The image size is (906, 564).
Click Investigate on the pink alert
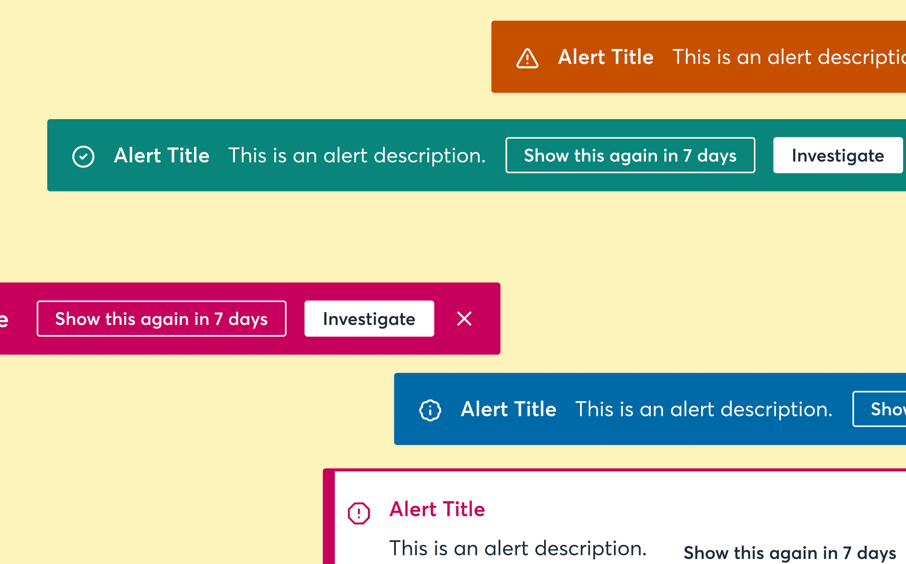tap(369, 319)
